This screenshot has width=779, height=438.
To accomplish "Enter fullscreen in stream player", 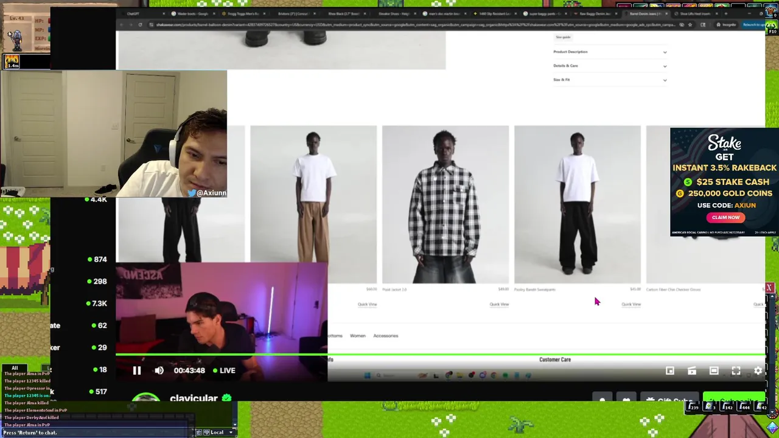I will click(x=736, y=370).
